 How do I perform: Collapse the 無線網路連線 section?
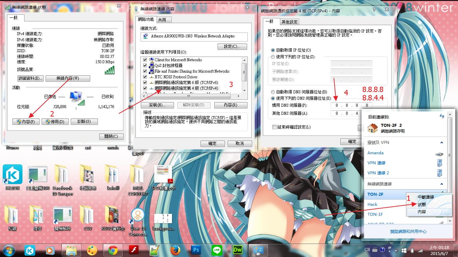pyautogui.click(x=442, y=184)
